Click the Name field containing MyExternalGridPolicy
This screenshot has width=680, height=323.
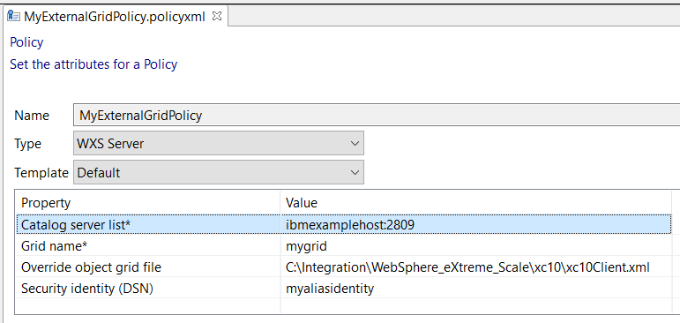click(377, 116)
